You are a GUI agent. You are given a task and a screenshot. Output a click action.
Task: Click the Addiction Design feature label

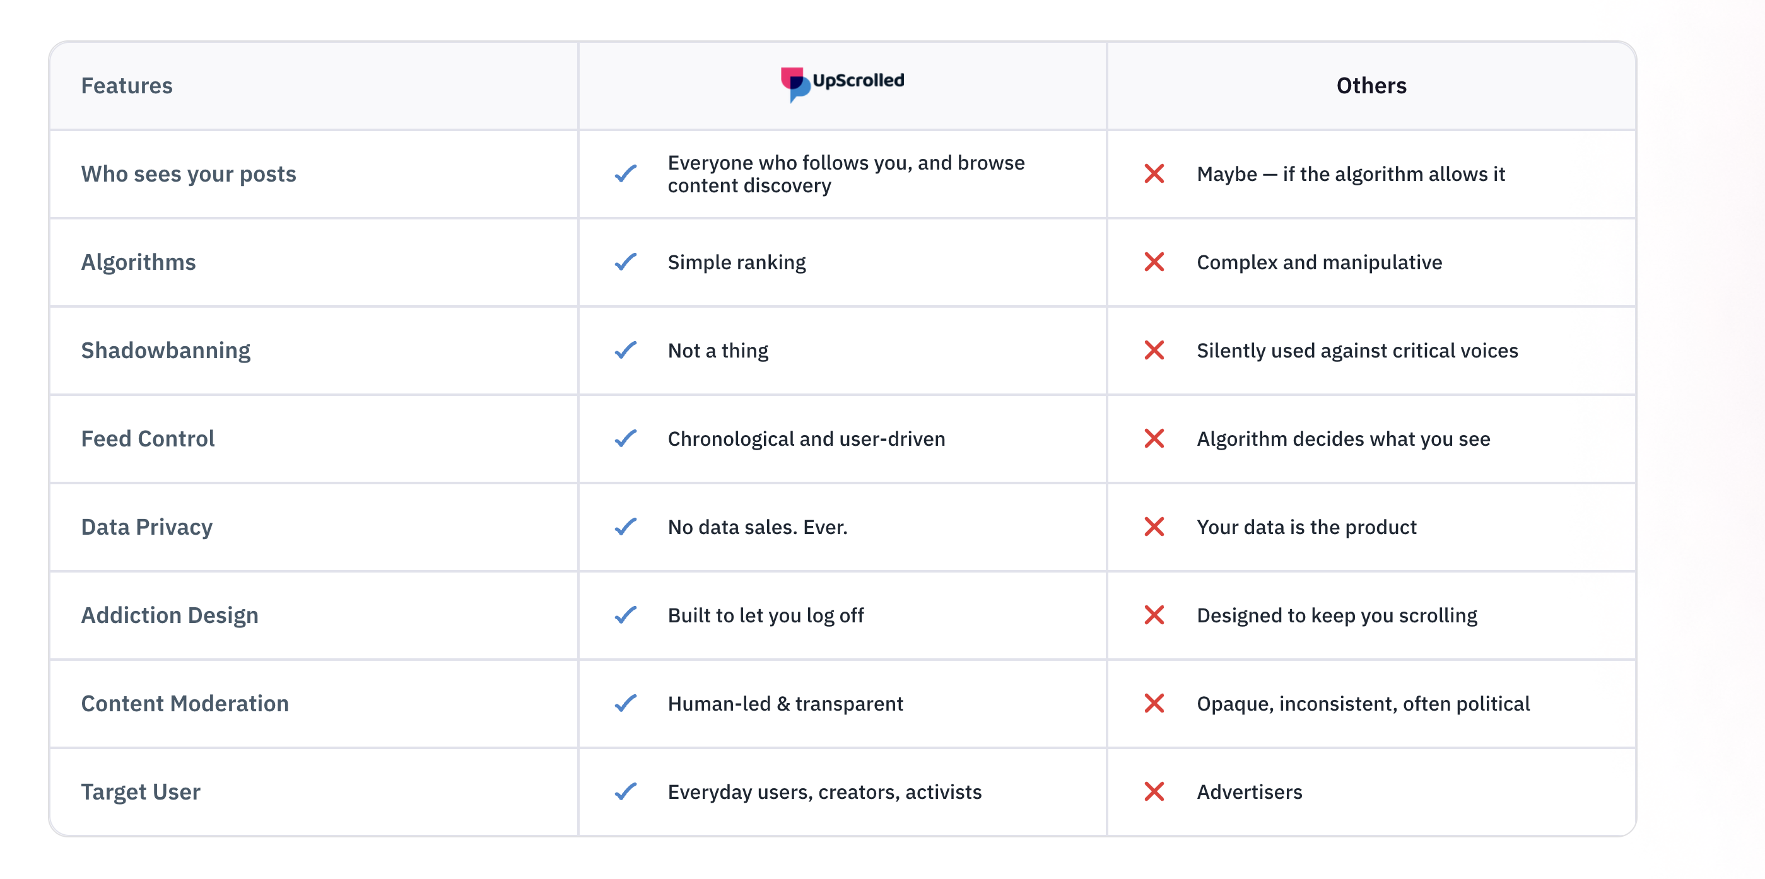coord(170,615)
